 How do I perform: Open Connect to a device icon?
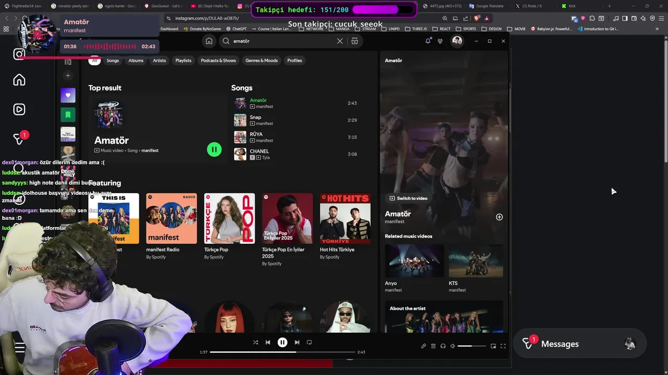443,346
